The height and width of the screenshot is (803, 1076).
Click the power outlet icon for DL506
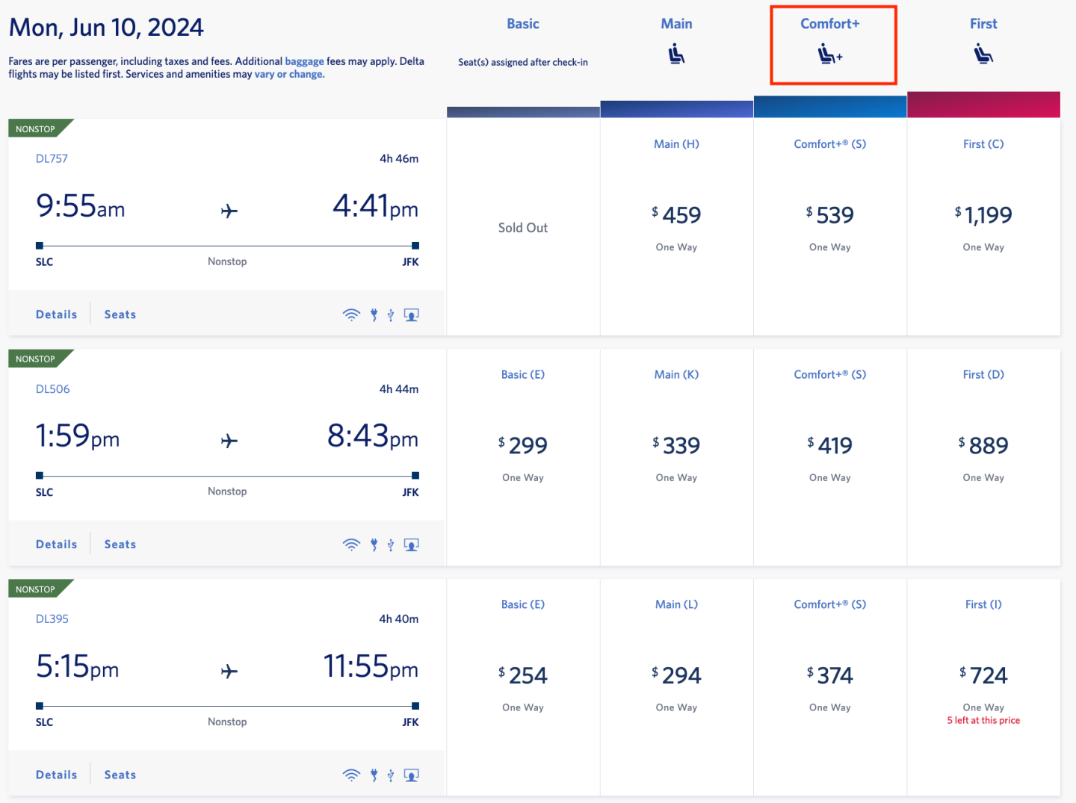pos(374,545)
